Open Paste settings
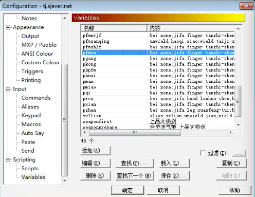The height and width of the screenshot is (197, 255). pos(28,142)
